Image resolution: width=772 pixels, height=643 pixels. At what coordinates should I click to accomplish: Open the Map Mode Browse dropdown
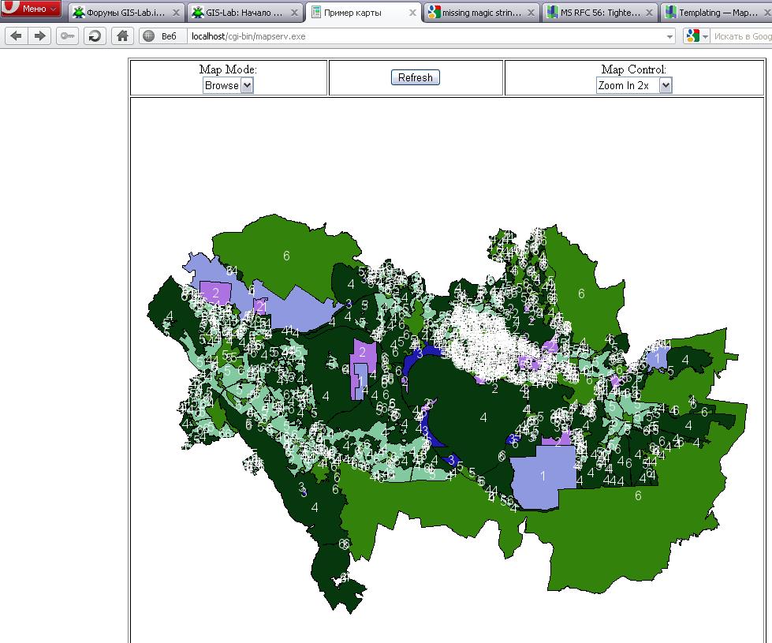228,85
